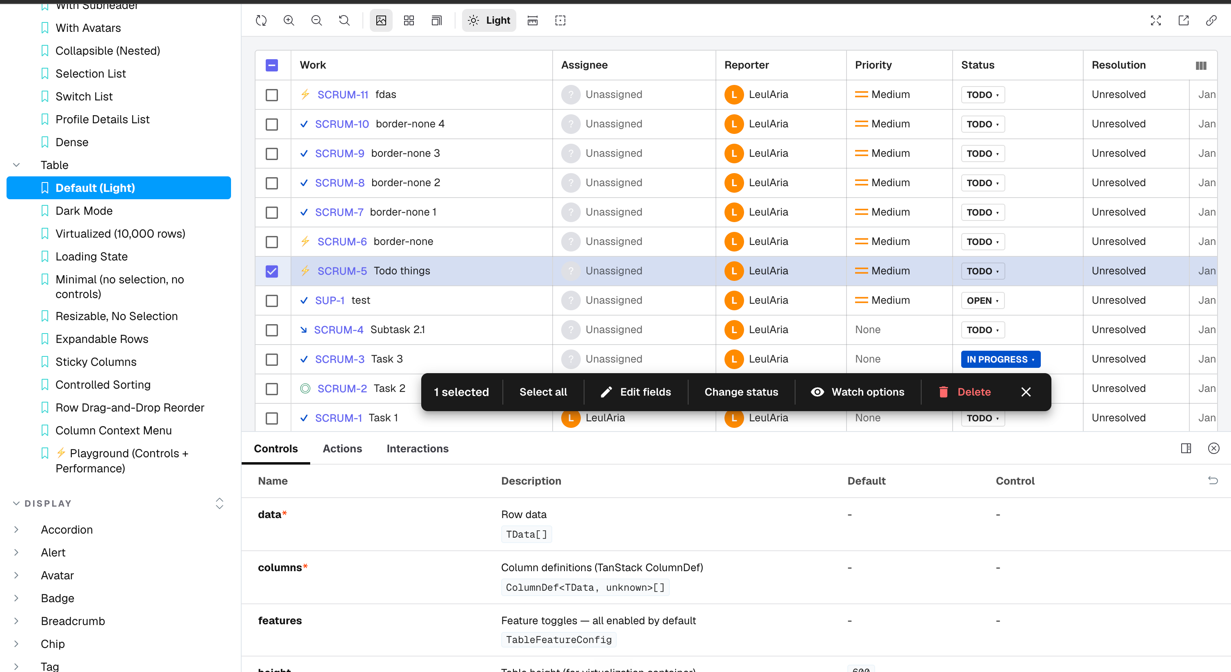The height and width of the screenshot is (672, 1231).
Task: Switch to the Interactions tab
Action: (x=417, y=448)
